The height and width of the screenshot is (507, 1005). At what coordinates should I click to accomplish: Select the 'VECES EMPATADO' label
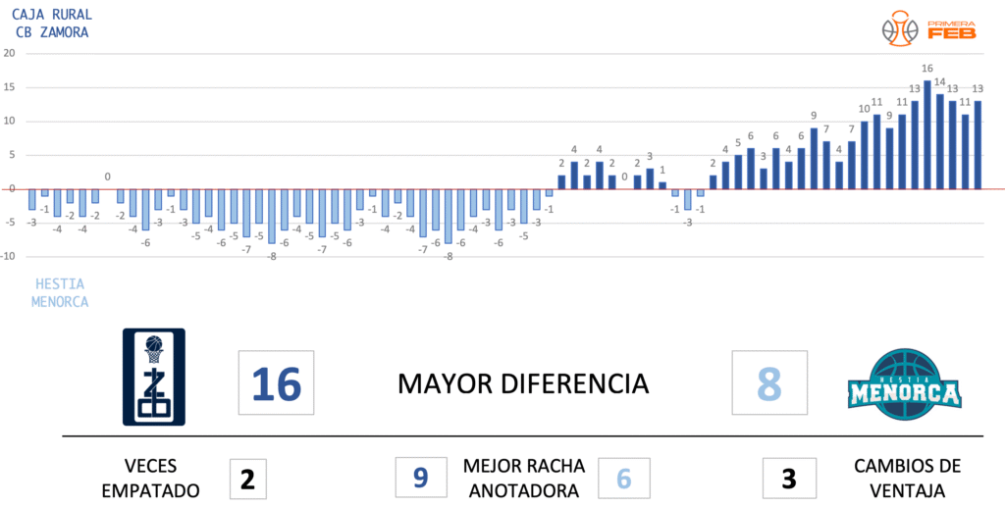(150, 479)
